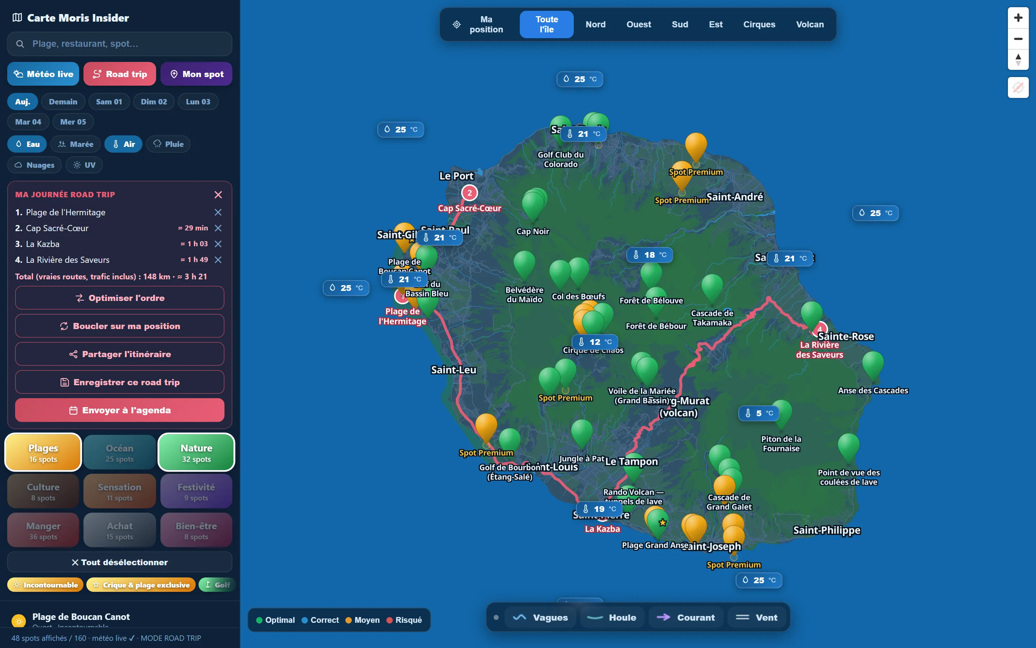1036x648 pixels.
Task: Select the Incontournable tag filter
Action: point(45,585)
